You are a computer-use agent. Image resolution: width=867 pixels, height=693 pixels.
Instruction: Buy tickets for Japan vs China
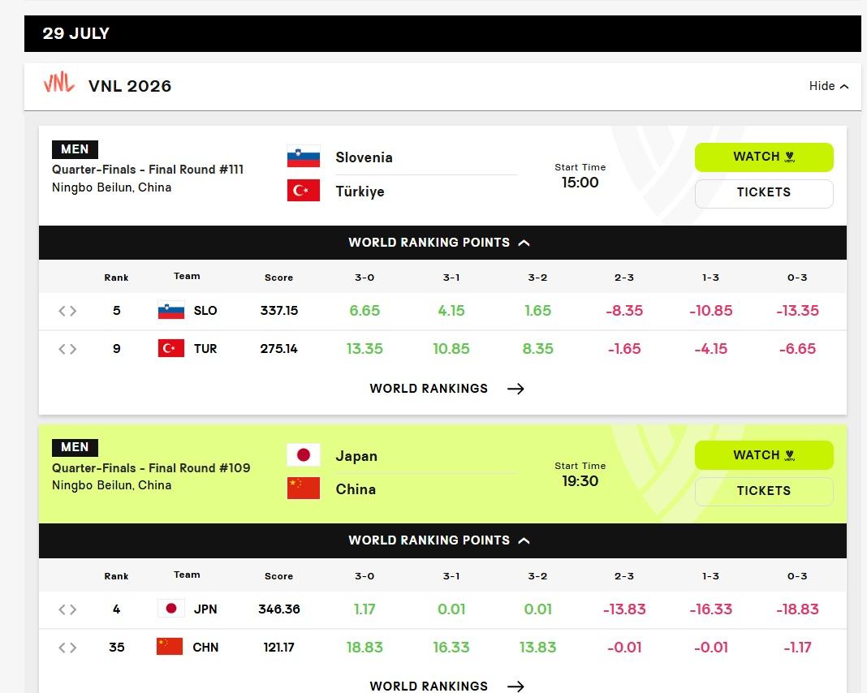click(x=764, y=491)
